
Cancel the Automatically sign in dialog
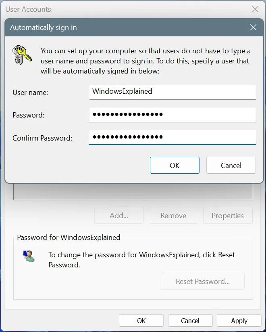click(x=231, y=165)
